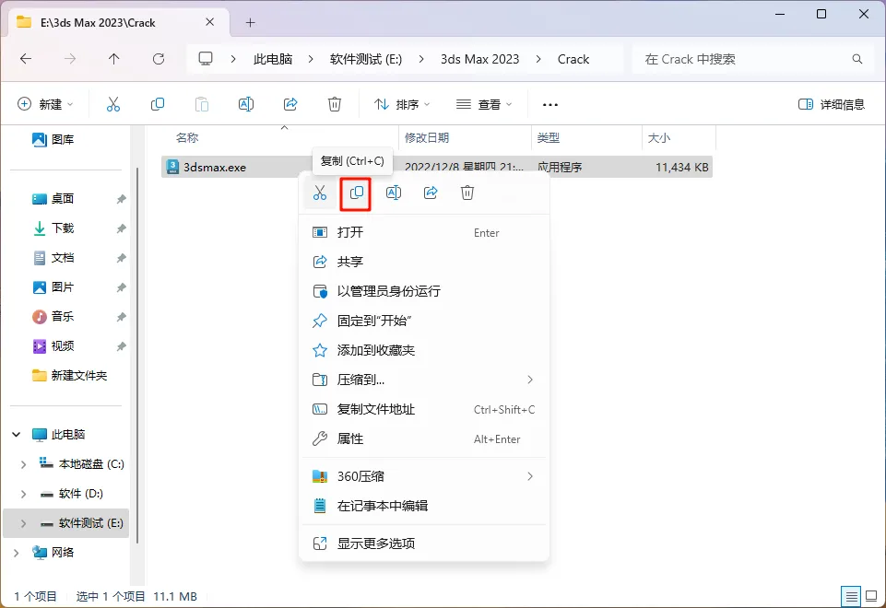Click the chevron after 此电脑 in address bar

click(x=311, y=59)
